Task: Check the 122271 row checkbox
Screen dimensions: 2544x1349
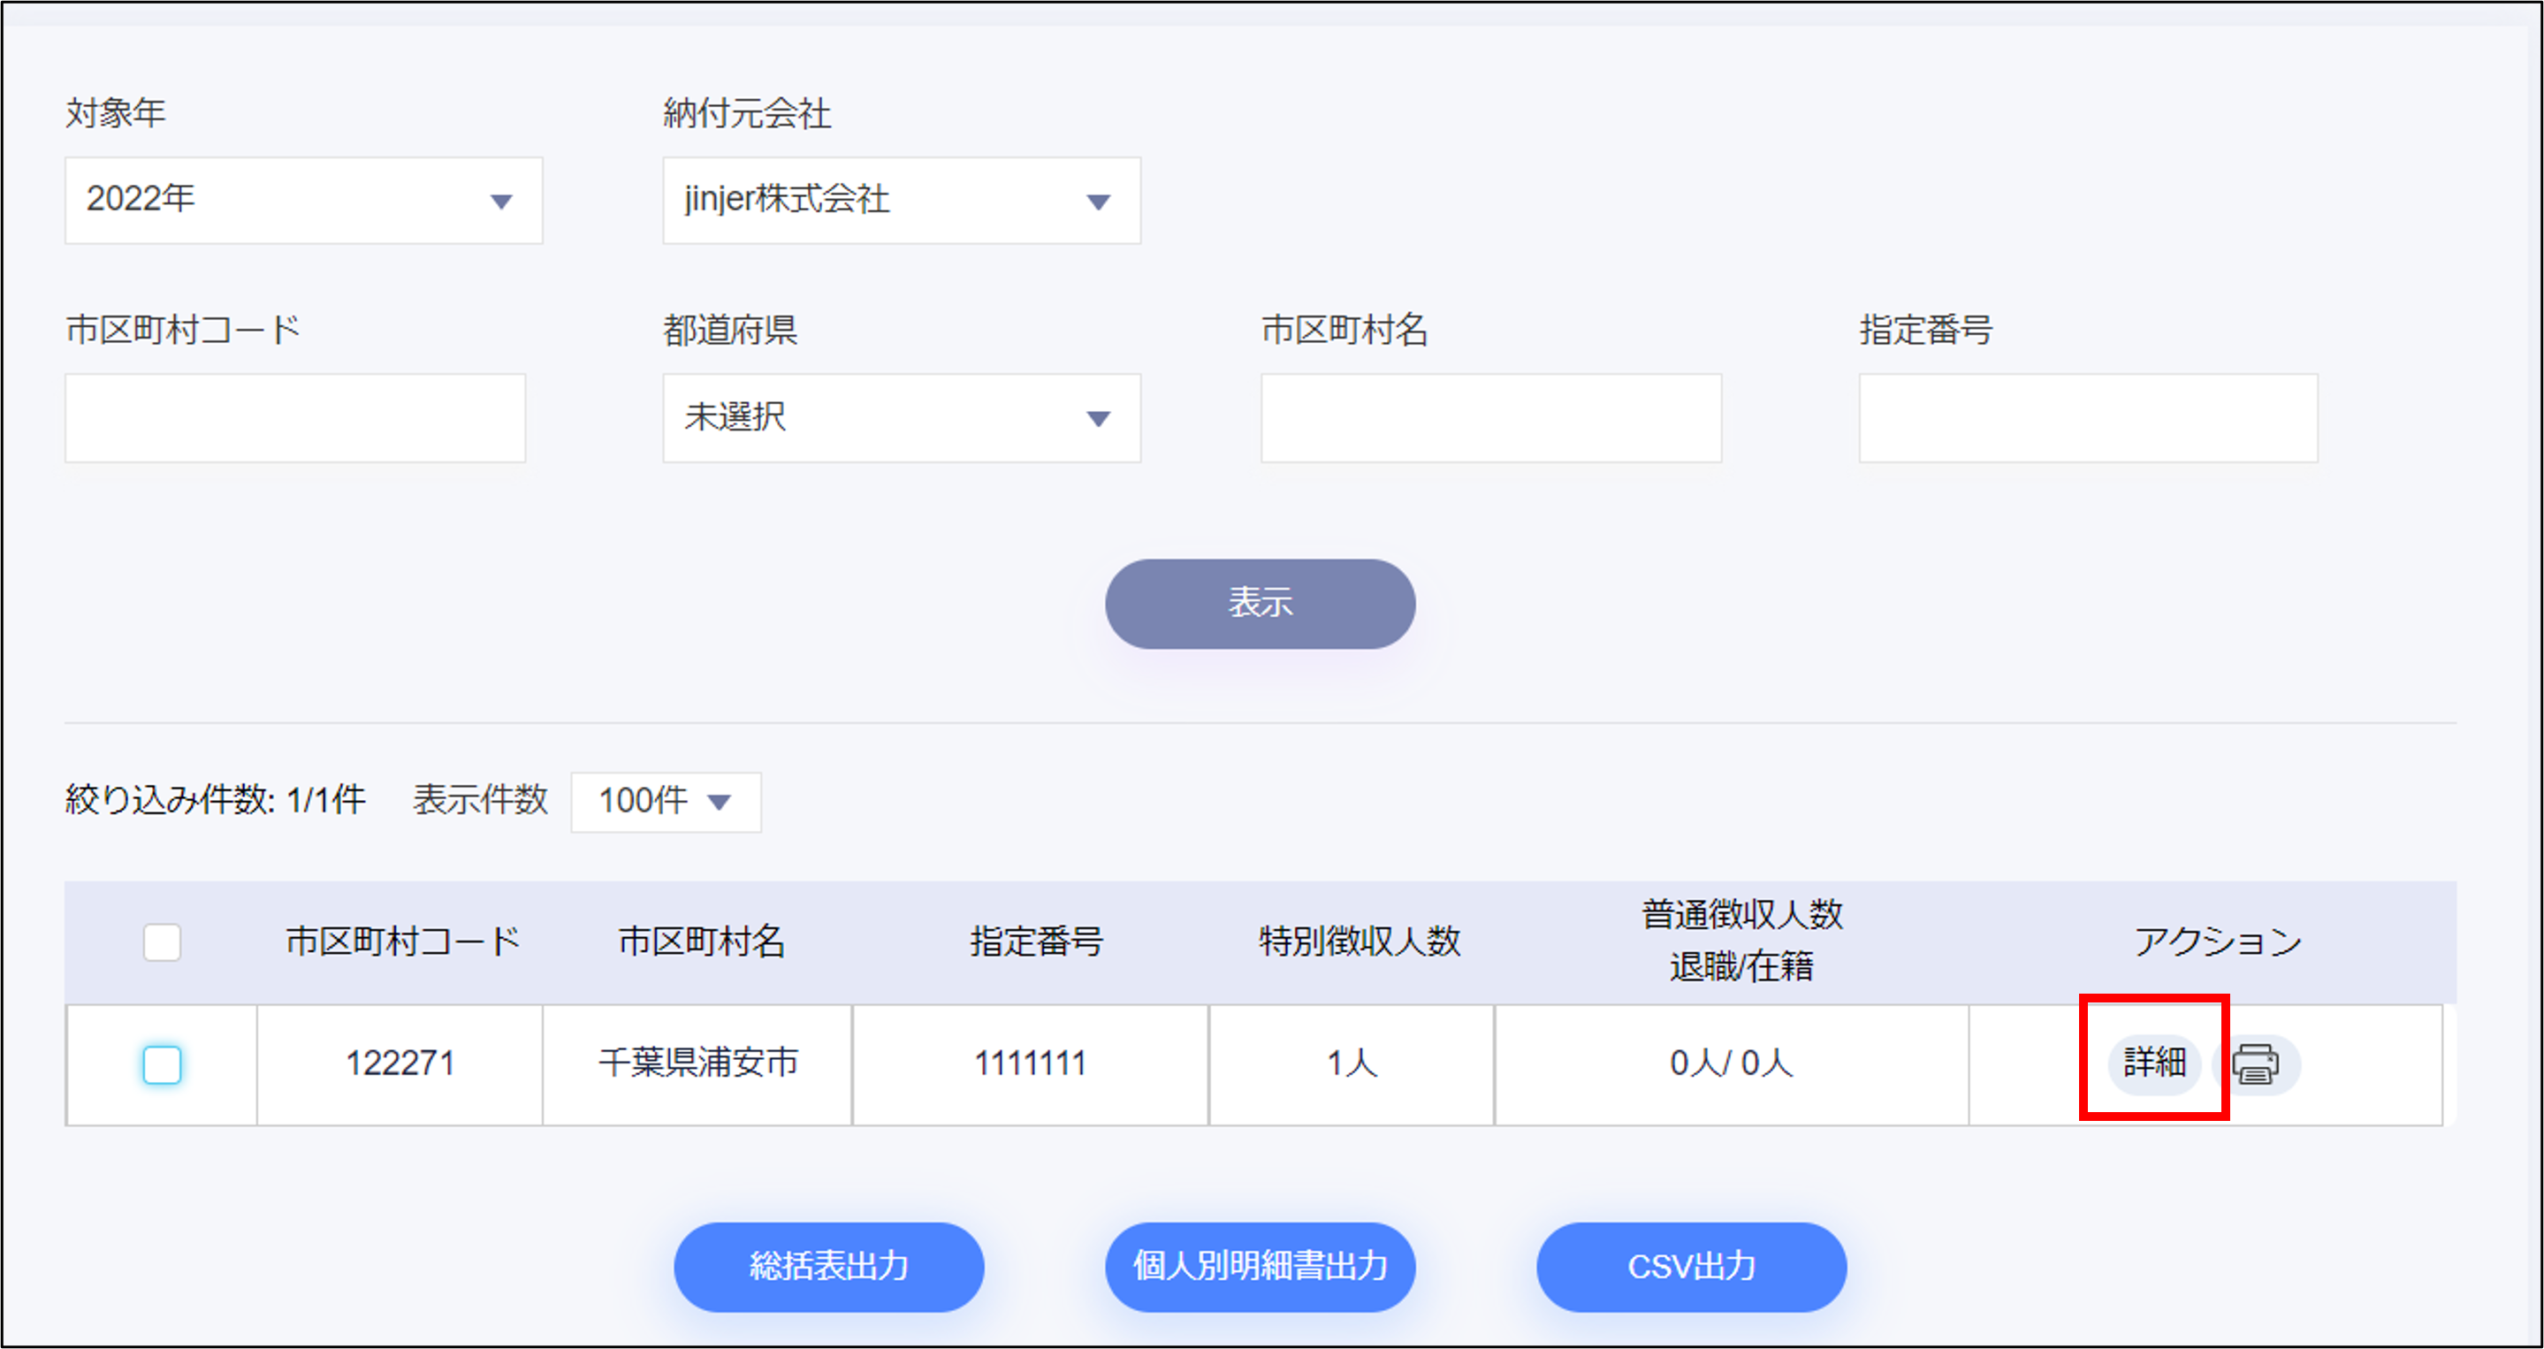Action: click(x=162, y=1064)
